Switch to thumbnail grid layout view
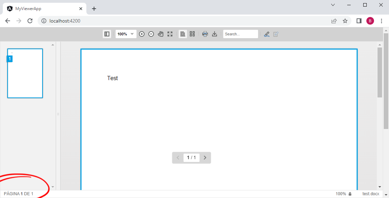The image size is (389, 198). click(192, 34)
